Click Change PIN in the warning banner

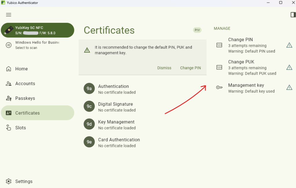[190, 68]
